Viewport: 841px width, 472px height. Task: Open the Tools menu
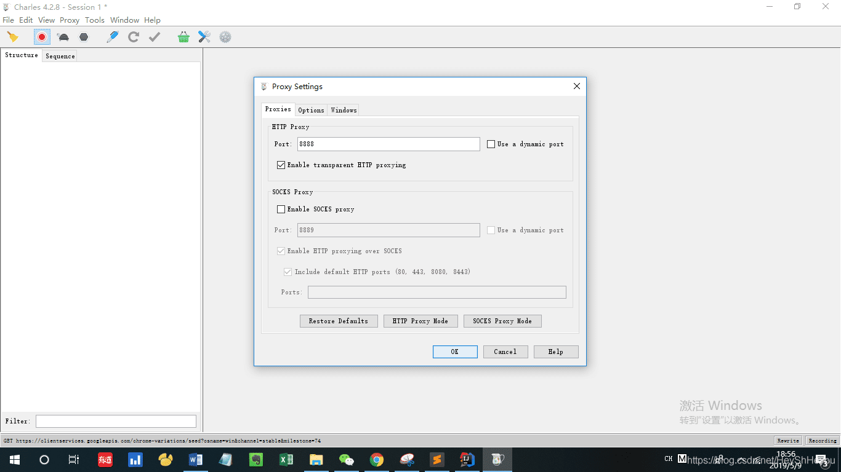(x=95, y=20)
